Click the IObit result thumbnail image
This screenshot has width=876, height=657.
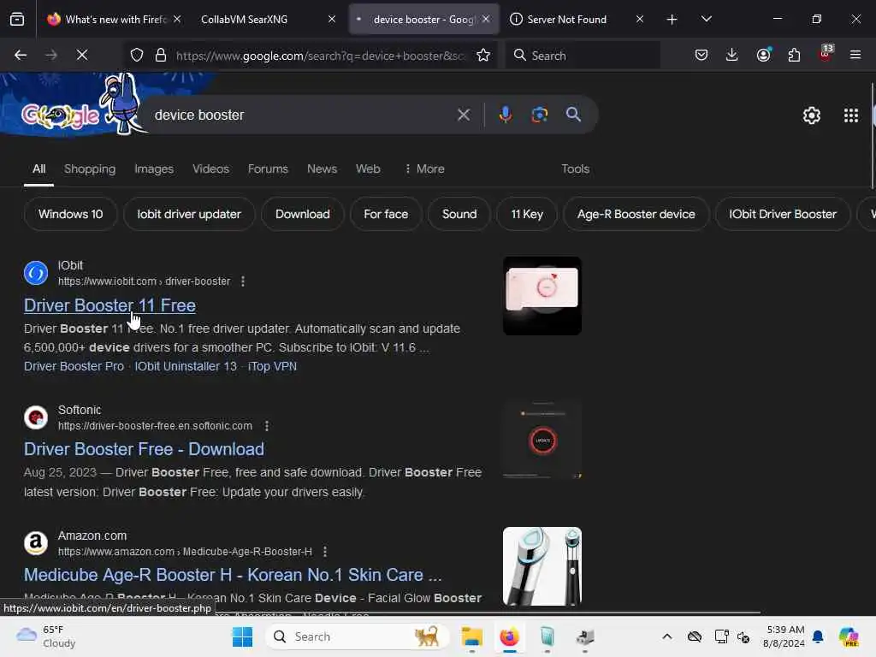tap(542, 296)
